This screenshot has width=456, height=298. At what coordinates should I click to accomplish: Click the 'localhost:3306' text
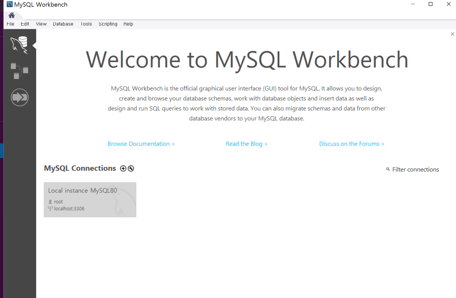click(69, 209)
